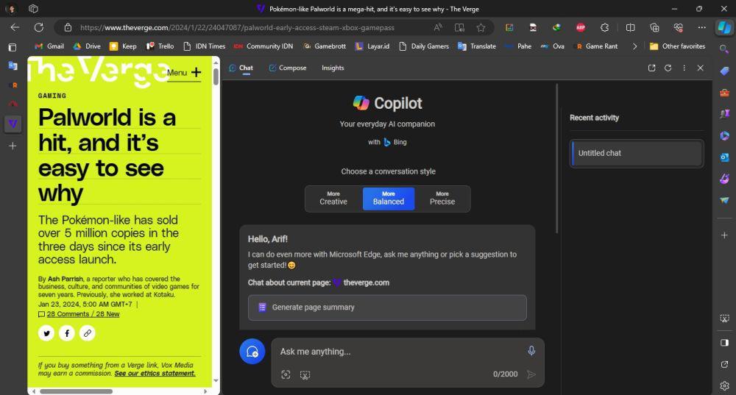Open the Split screen icon
This screenshot has width=736, height=395.
631,28
